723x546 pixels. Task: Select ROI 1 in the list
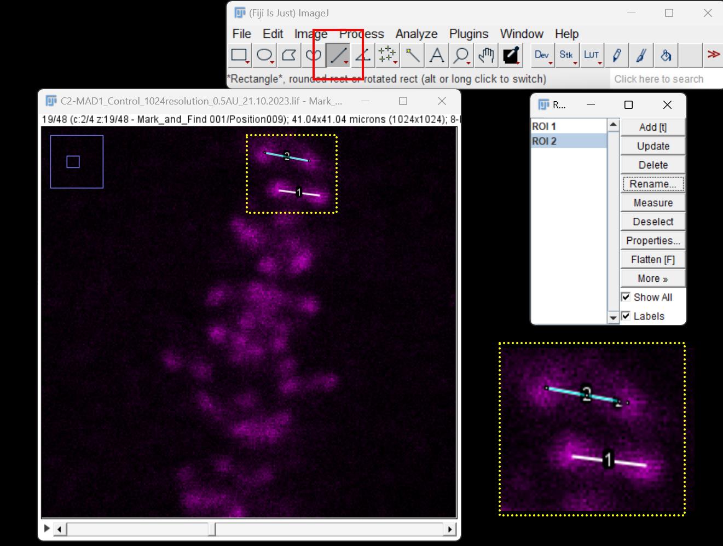coord(544,126)
